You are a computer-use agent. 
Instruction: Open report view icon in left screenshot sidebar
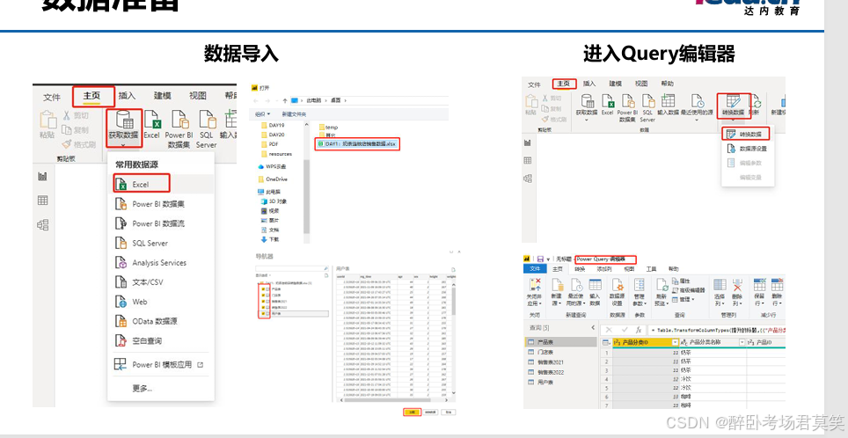pyautogui.click(x=43, y=176)
